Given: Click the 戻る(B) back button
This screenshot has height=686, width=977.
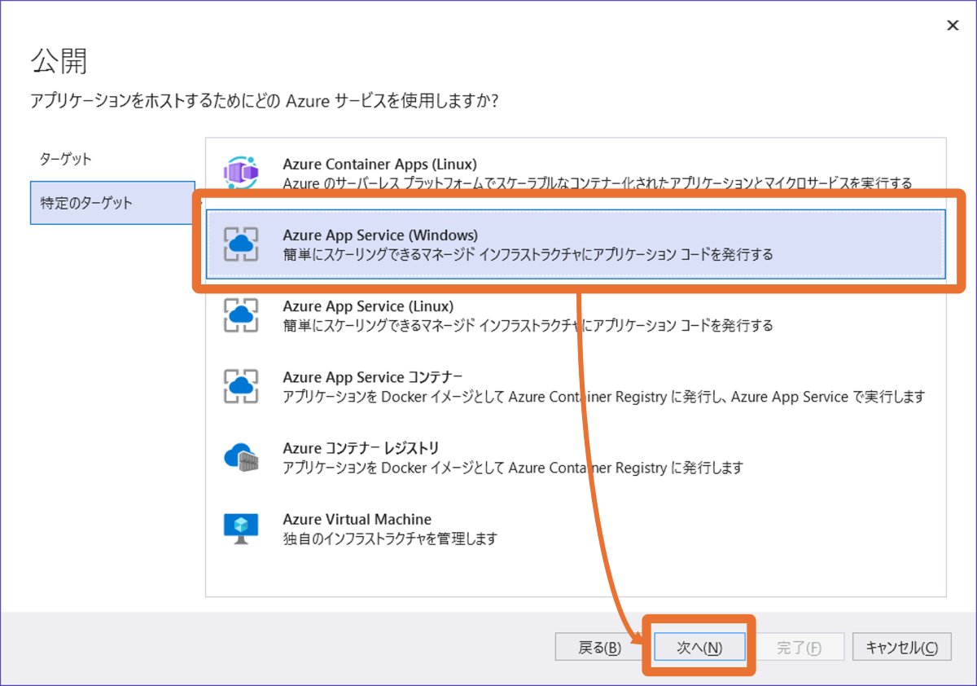Looking at the screenshot, I should click(600, 647).
